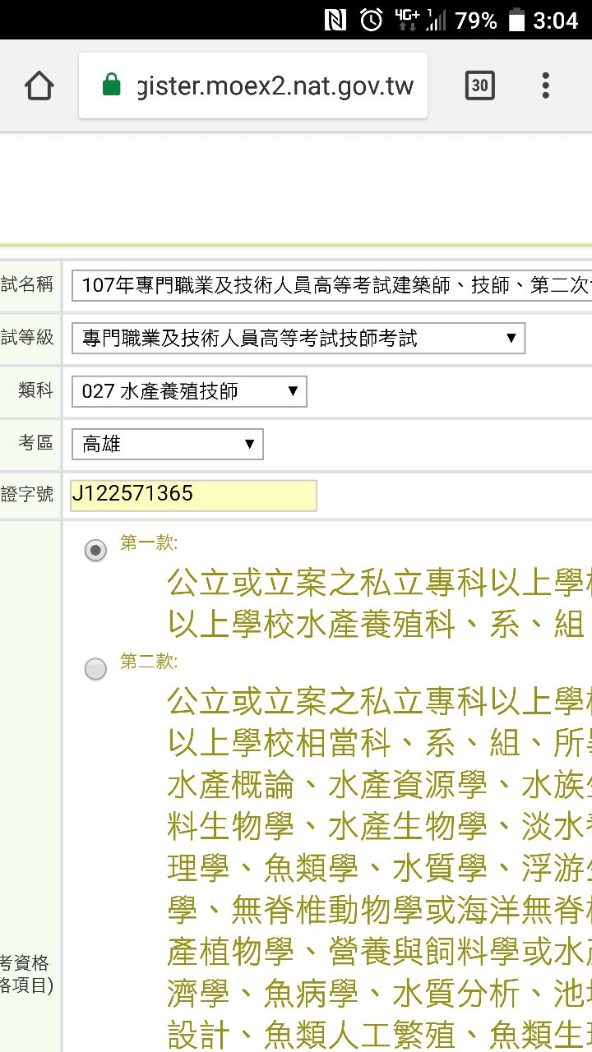Viewport: 592px width, 1052px height.
Task: Tap the battery icon in status bar
Action: tap(516, 20)
